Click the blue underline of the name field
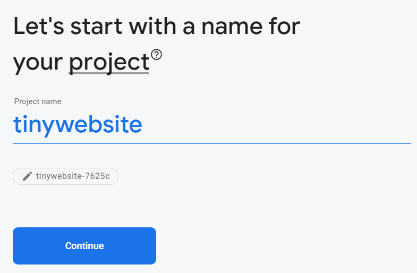 [x=212, y=143]
